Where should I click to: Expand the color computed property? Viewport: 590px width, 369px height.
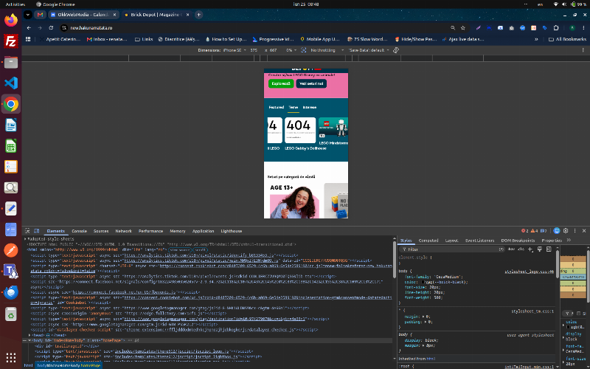563,324
